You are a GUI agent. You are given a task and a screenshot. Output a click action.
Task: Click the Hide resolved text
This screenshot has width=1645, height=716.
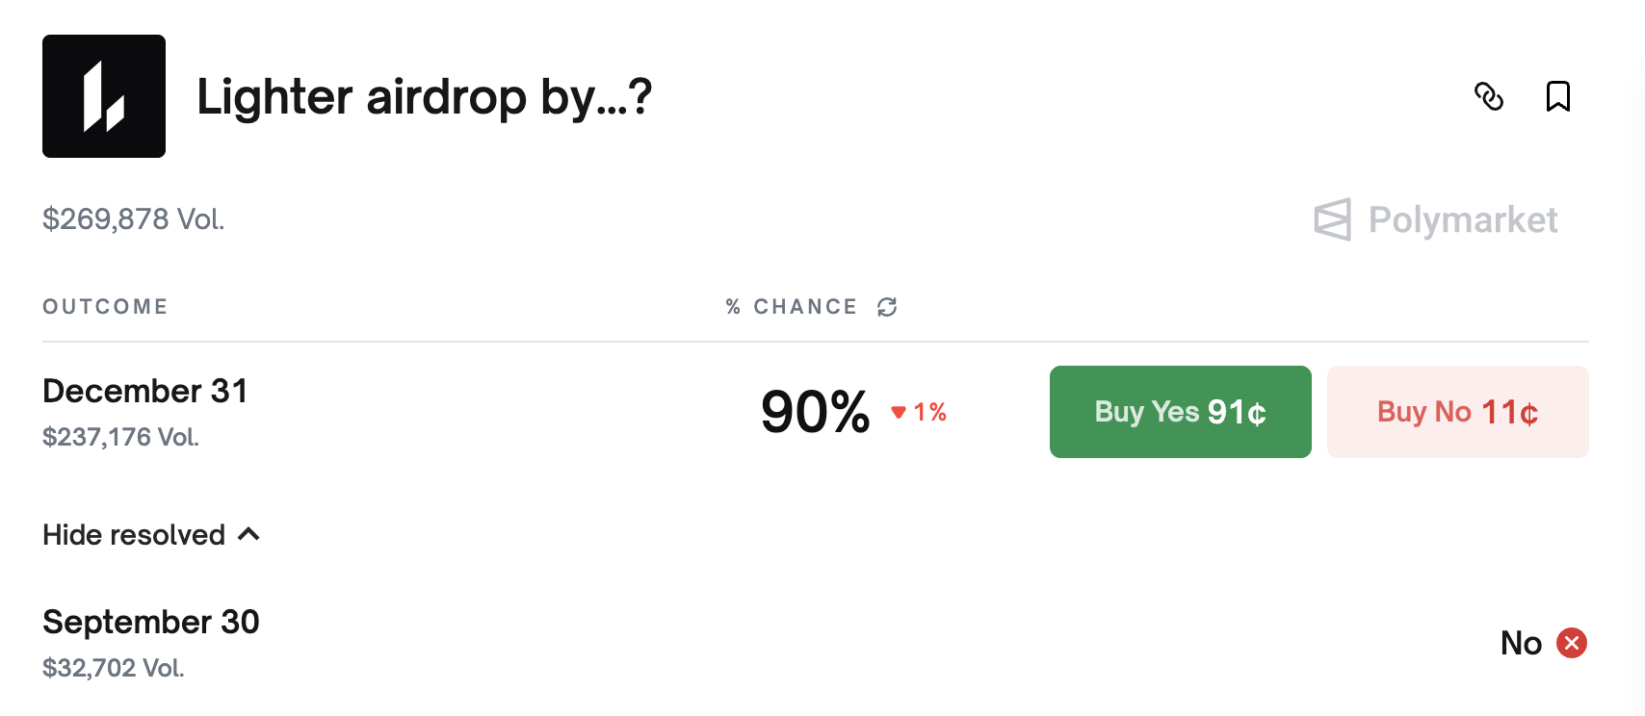click(134, 535)
